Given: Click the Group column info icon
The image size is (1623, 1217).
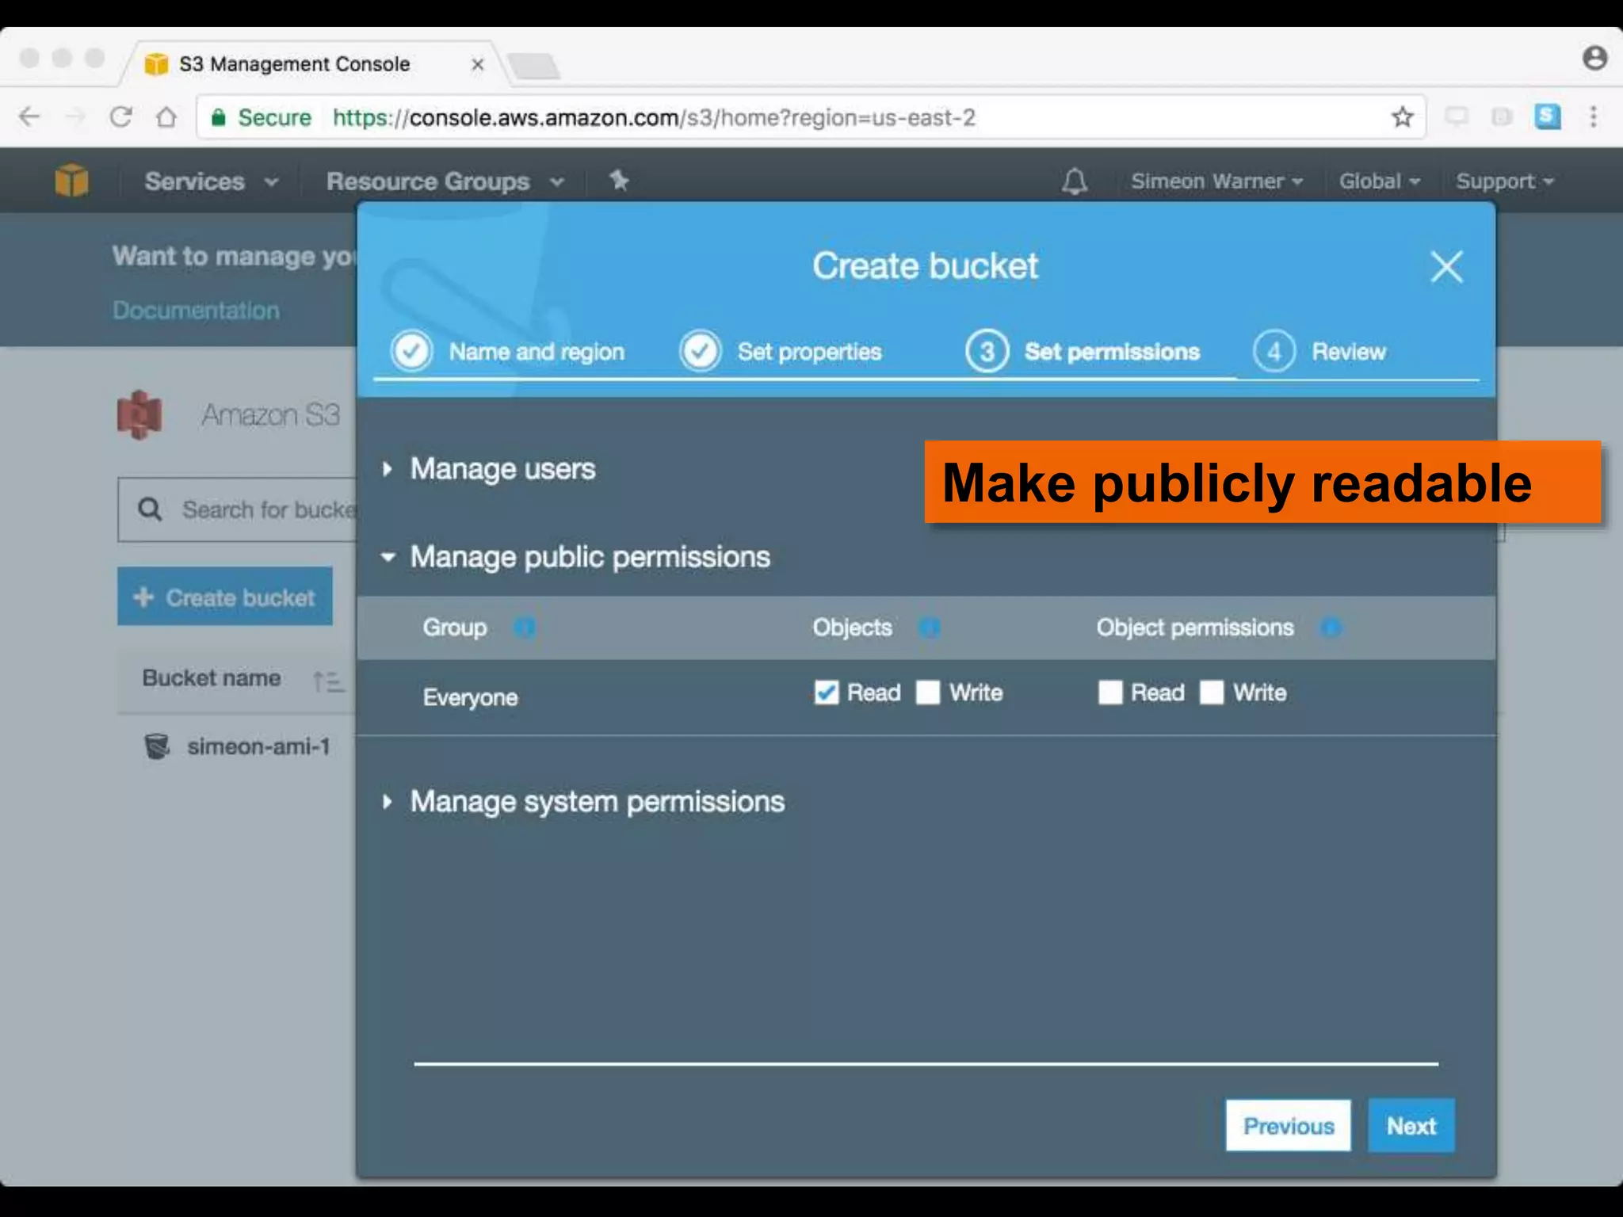Looking at the screenshot, I should pyautogui.click(x=525, y=628).
